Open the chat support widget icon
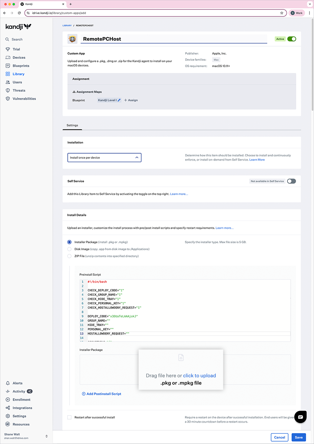314x444 pixels. click(x=300, y=416)
